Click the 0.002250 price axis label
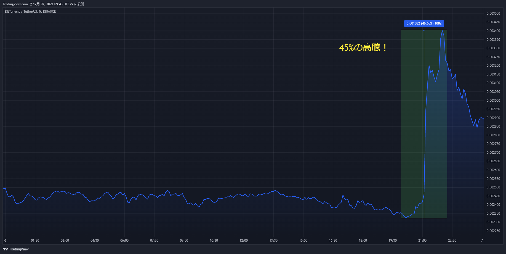The image size is (506, 254). pyautogui.click(x=493, y=231)
